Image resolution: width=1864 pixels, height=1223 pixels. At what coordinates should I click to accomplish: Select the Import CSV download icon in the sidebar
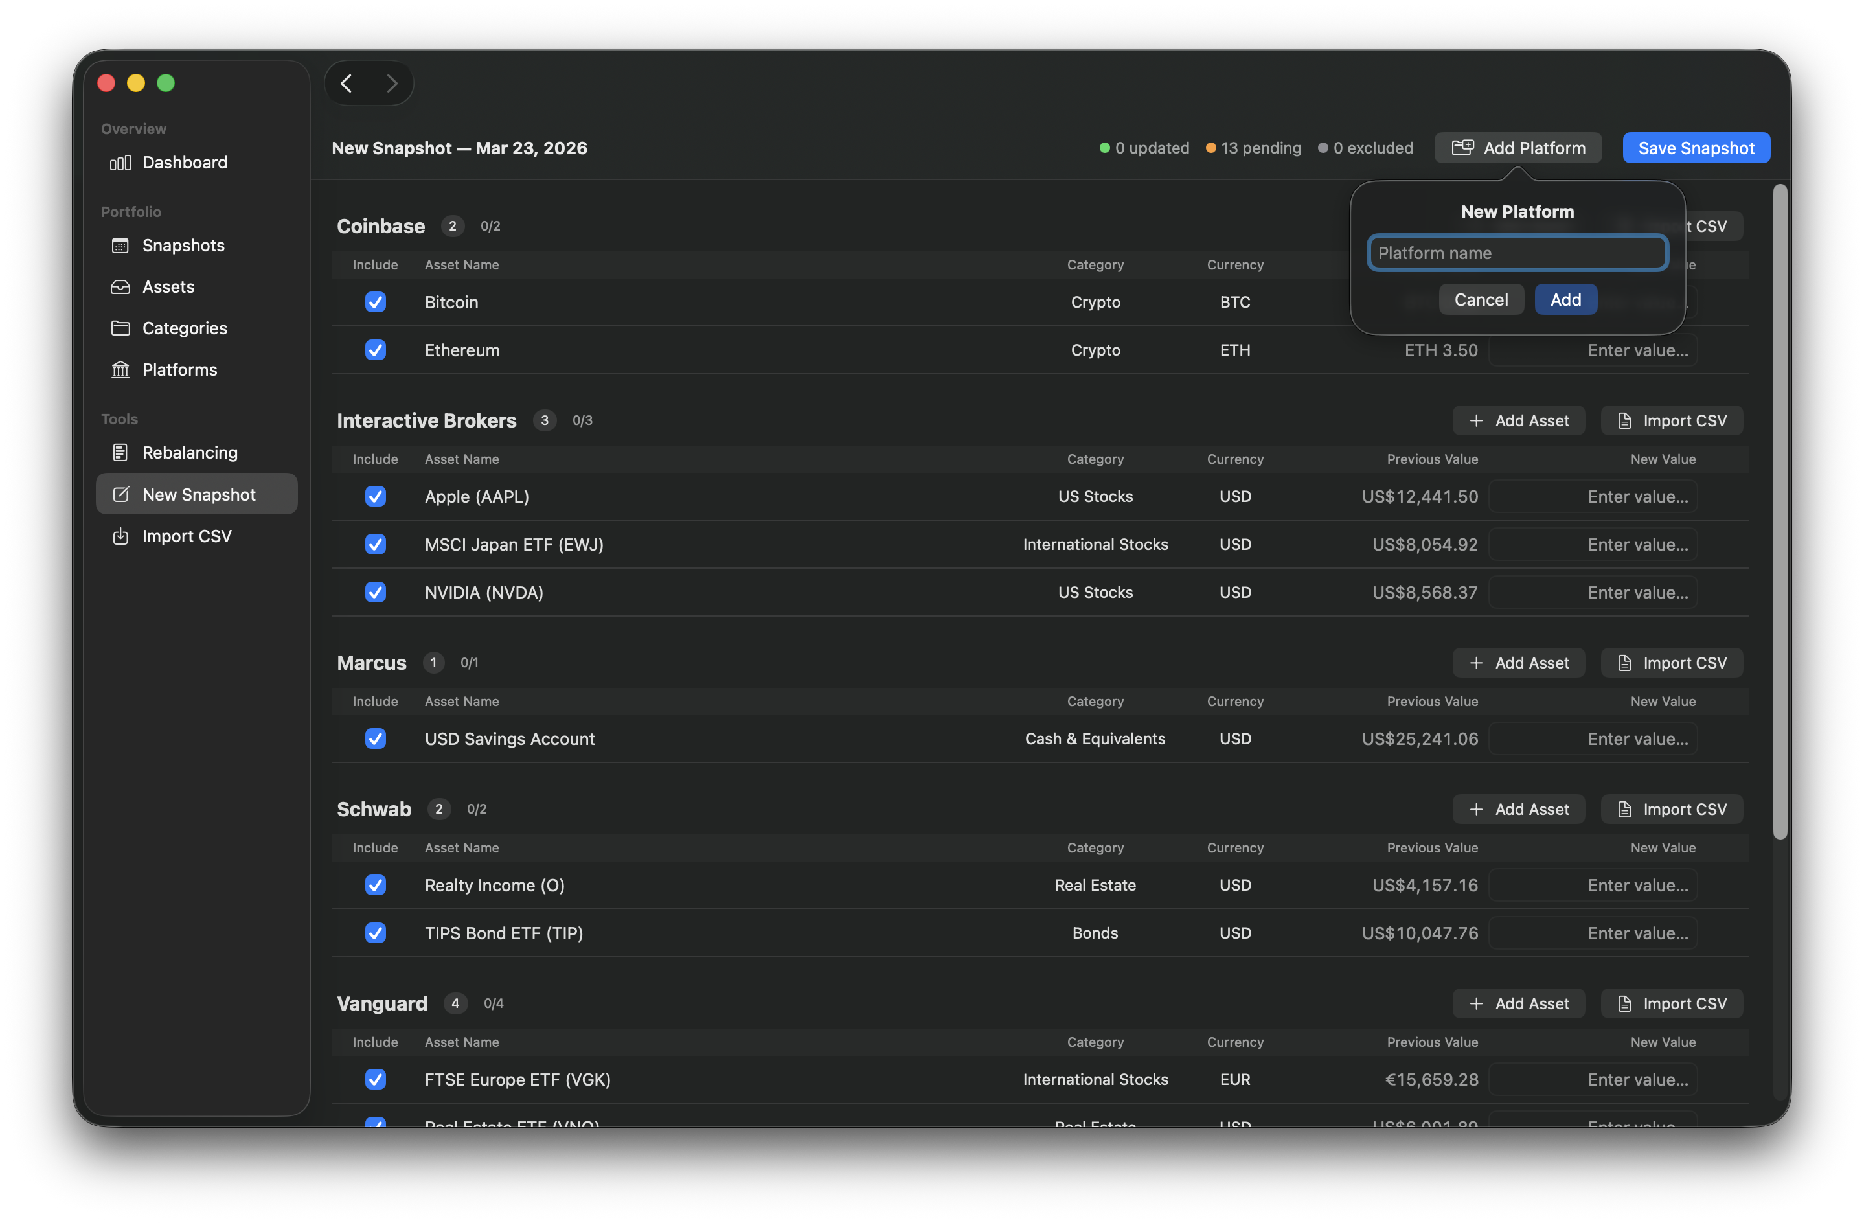pos(120,536)
